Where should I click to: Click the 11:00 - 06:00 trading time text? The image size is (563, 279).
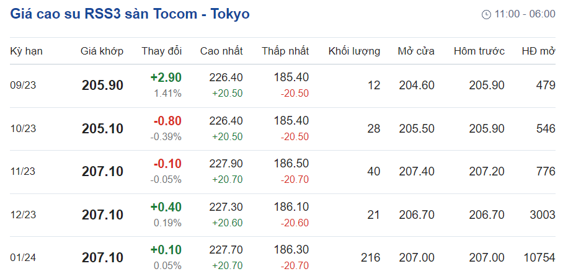(525, 14)
